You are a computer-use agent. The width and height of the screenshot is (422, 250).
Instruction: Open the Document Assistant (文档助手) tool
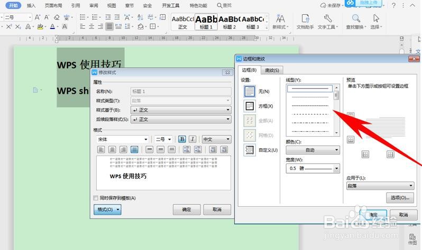tap(305, 22)
